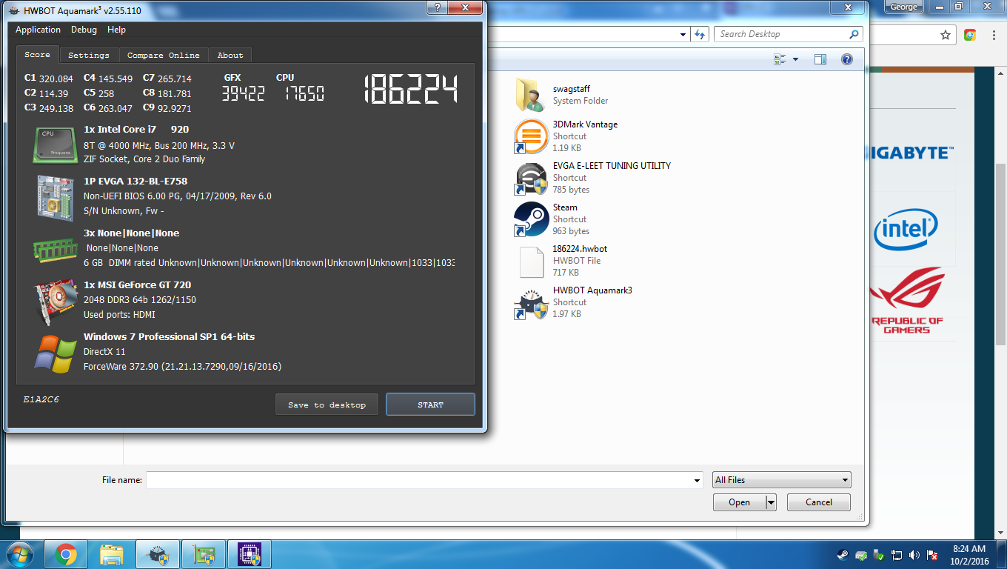Click the Open button in file dialog
Screen dimensions: 1007x569
739,502
